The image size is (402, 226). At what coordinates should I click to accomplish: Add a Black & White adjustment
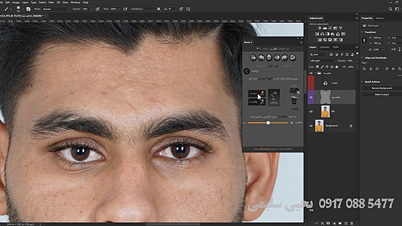tap(327, 34)
